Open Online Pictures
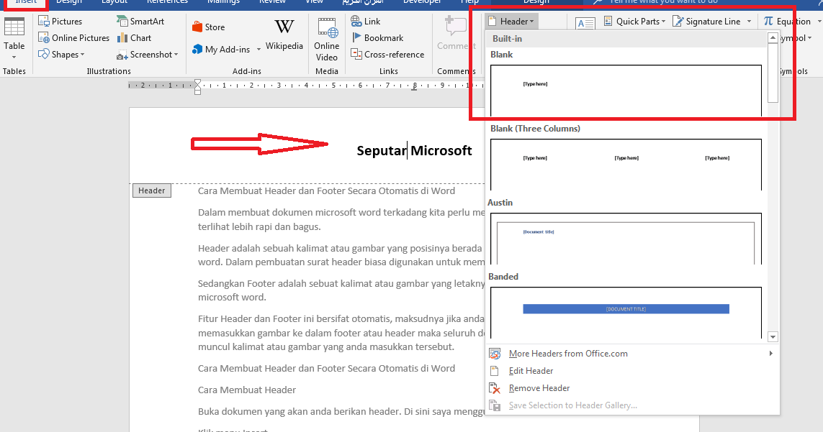823x432 pixels. click(x=74, y=38)
